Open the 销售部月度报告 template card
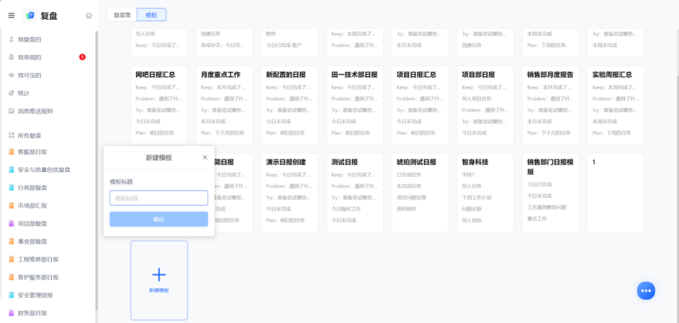This screenshot has height=323, width=679. coord(551,105)
